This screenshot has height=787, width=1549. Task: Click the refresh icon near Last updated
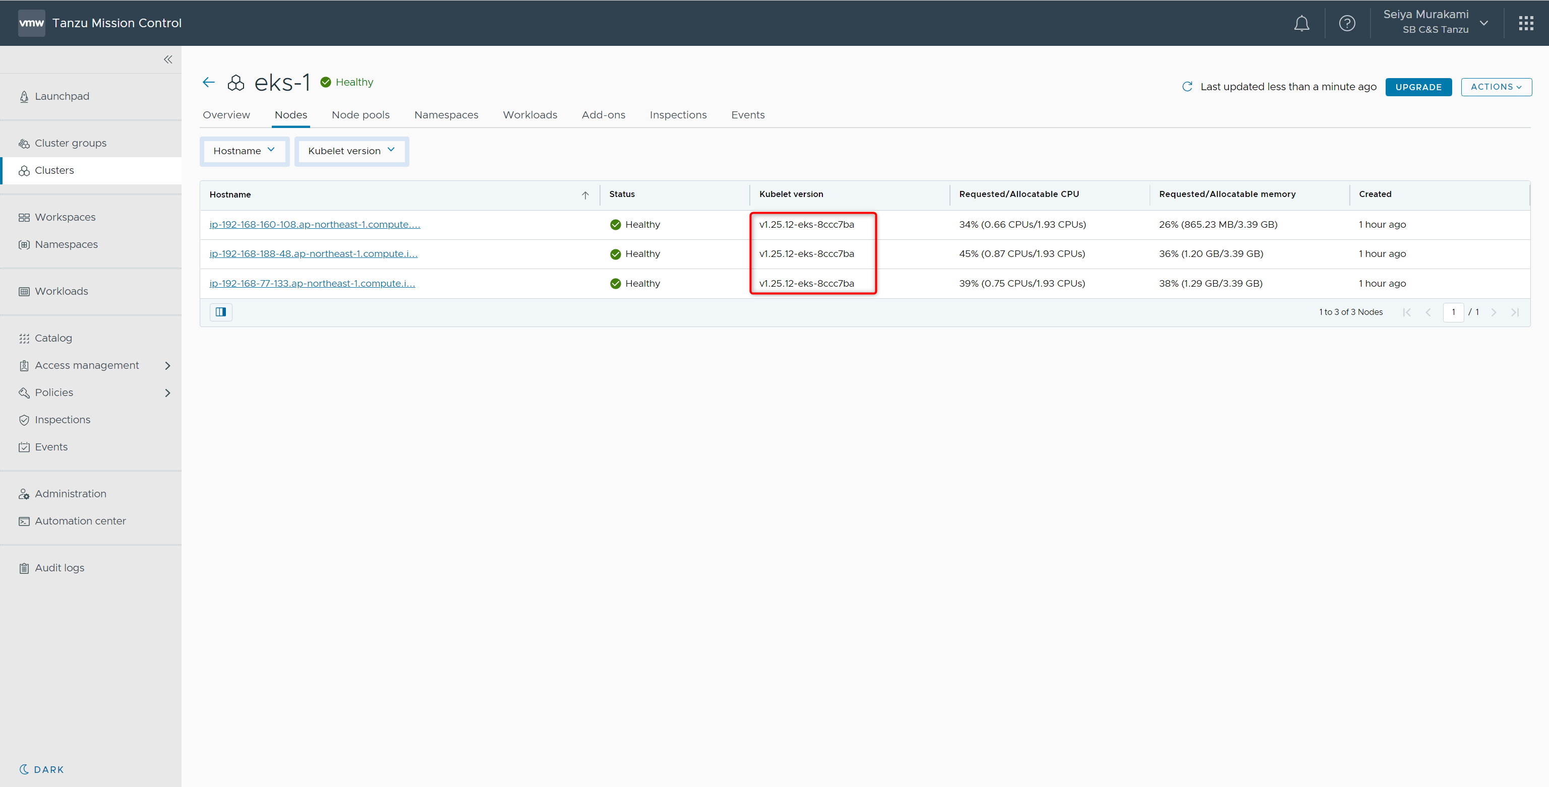(1187, 87)
